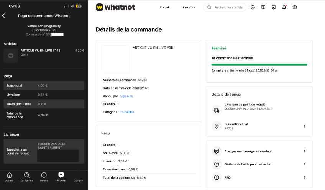Image resolution: width=325 pixels, height=190 pixels.
Task: Expand the Obtiens de l'aide chevron
Action: 304,164
